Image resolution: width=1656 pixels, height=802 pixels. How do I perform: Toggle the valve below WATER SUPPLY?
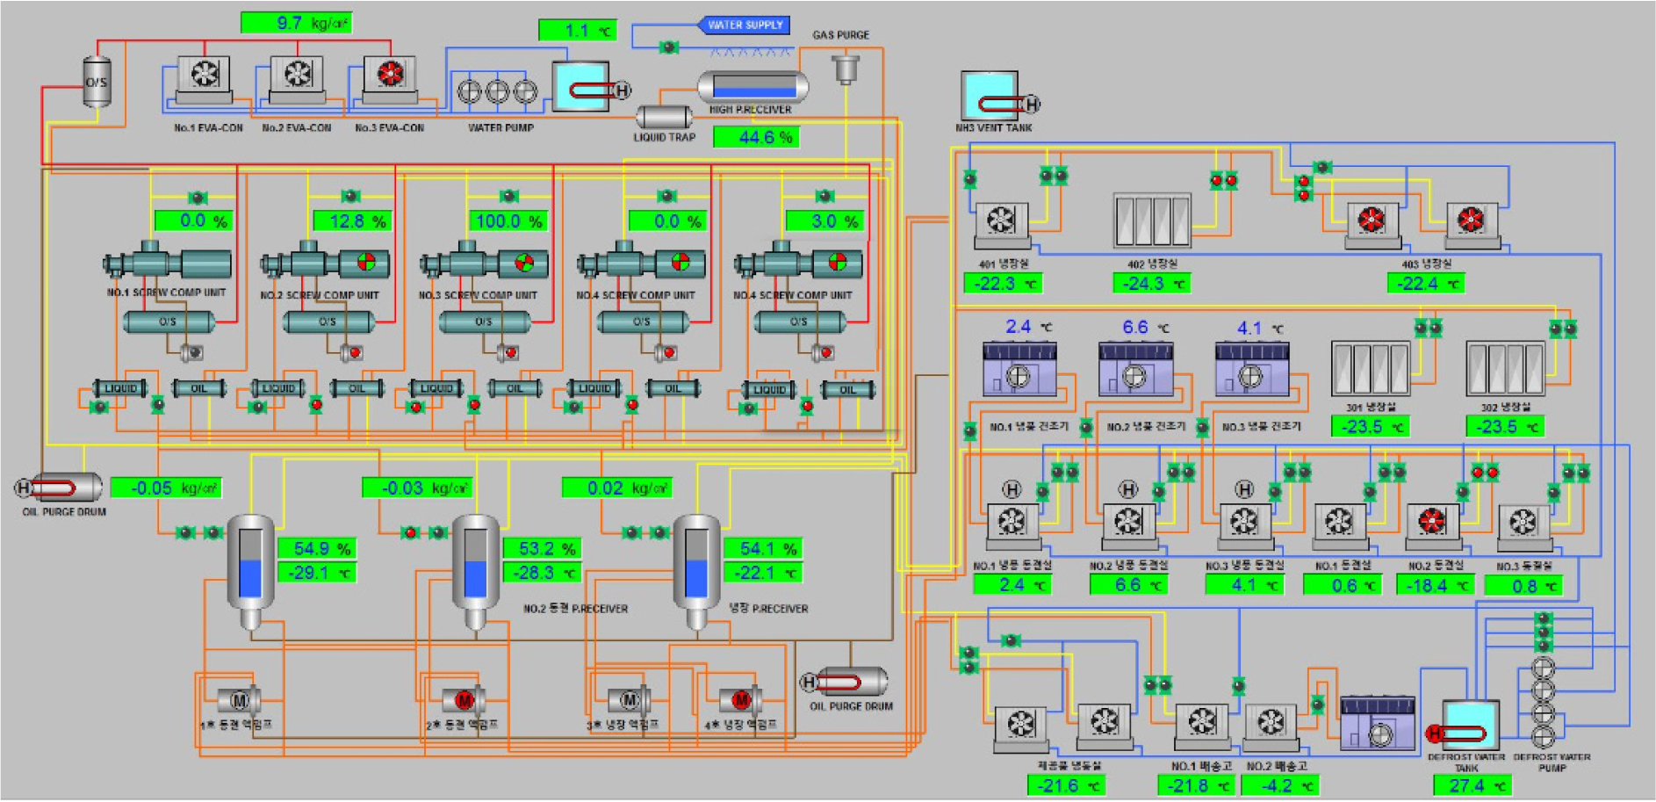(x=669, y=47)
